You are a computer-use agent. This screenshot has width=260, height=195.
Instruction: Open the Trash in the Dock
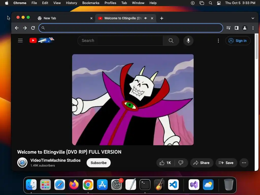[229, 185]
